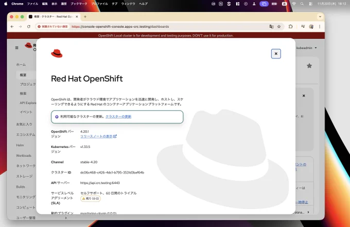Dismiss the background card with its X icon
This screenshot has height=227, width=350.
(x=304, y=96)
